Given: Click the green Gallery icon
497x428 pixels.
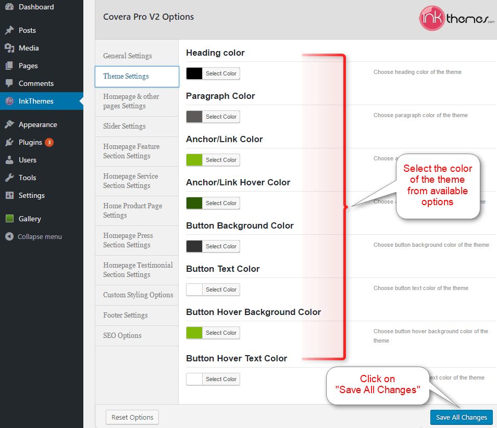Looking at the screenshot, I should tap(9, 219).
